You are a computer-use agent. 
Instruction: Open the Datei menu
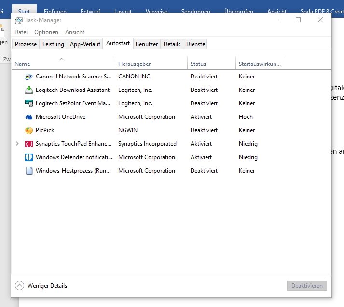tap(21, 32)
